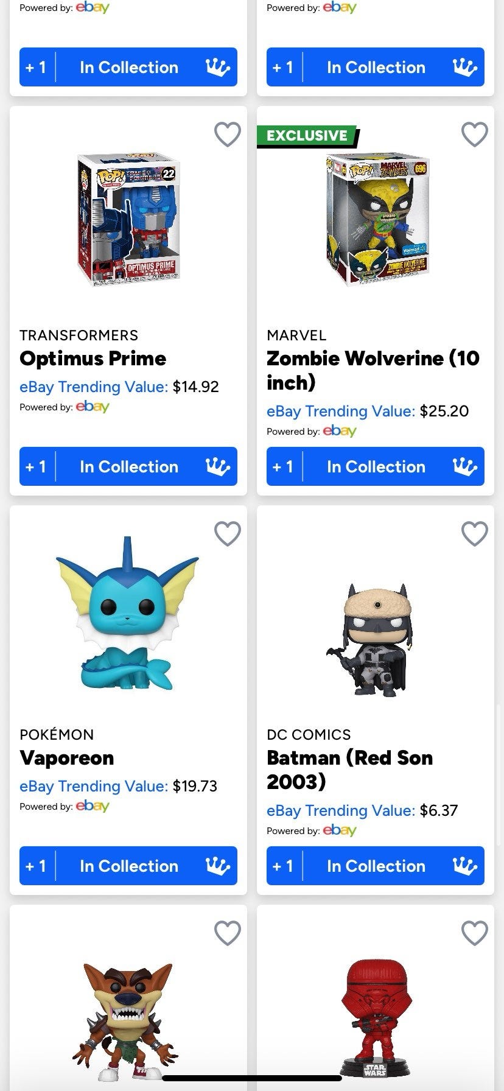The image size is (504, 1091).
Task: Tap crown icon on Optimus Prime button
Action: pos(218,466)
